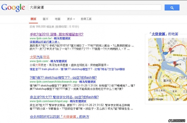Click the green URL www.tjoin.com.tw/

(x=41, y=38)
